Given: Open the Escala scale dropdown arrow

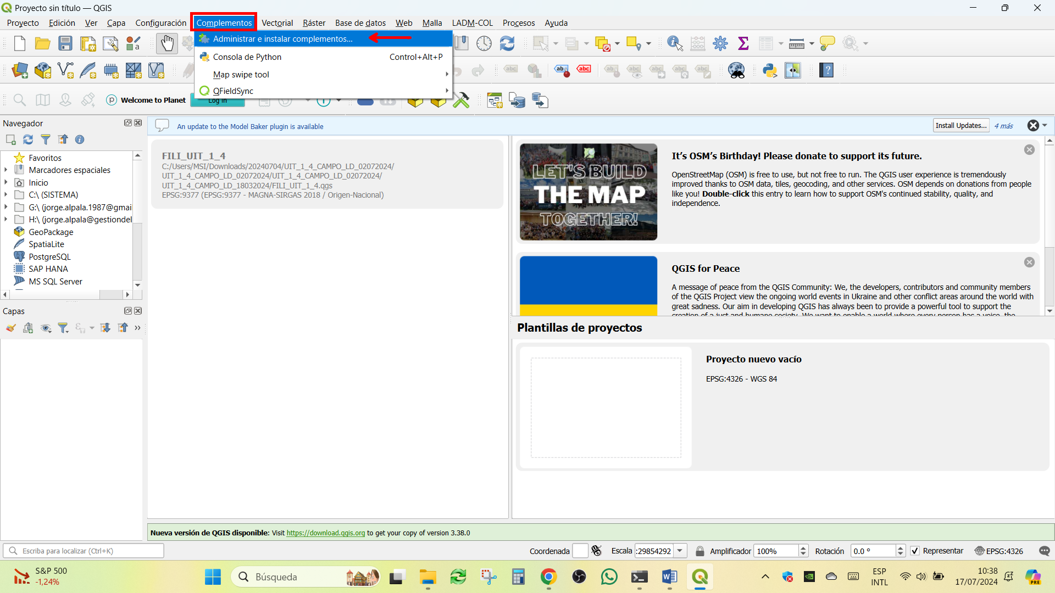Looking at the screenshot, I should tap(680, 551).
